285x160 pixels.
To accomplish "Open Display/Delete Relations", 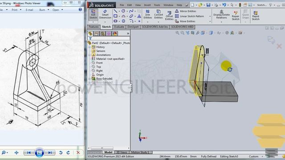I will pos(221,14).
